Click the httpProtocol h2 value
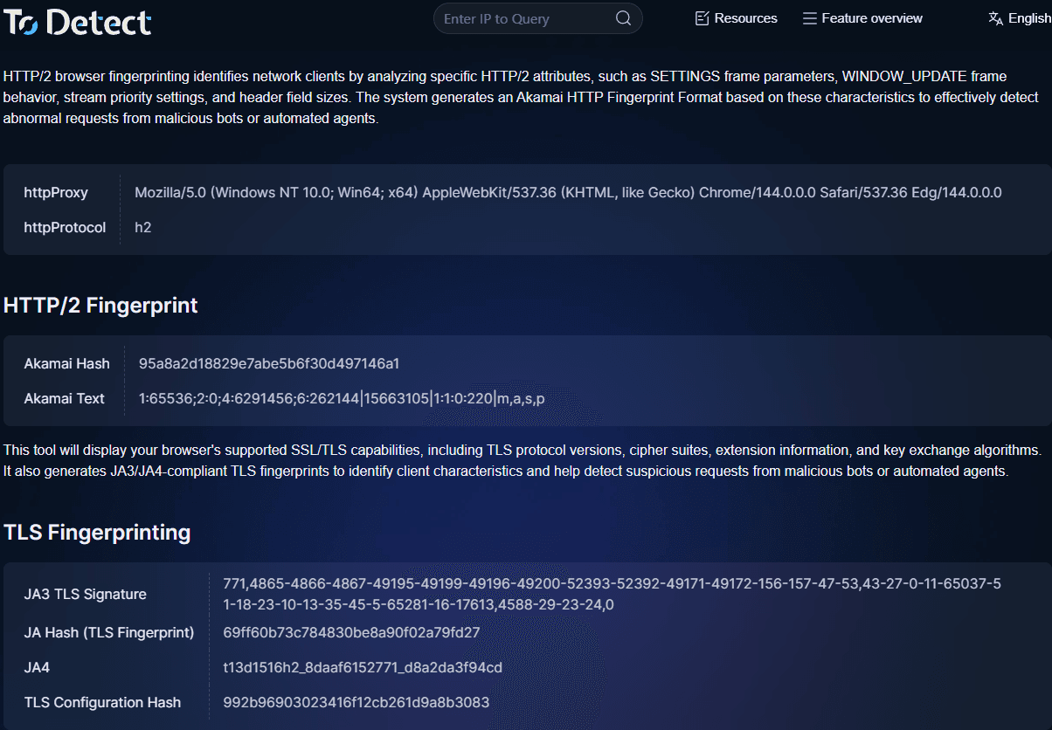Image resolution: width=1052 pixels, height=730 pixels. [143, 227]
